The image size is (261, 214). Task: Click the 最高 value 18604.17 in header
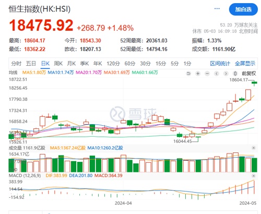point(34,41)
